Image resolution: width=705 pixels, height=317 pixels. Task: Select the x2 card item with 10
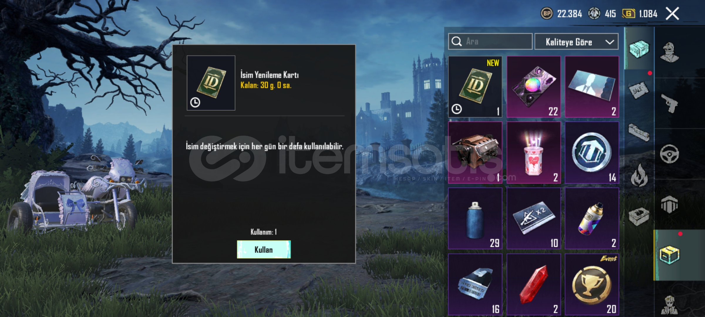click(534, 218)
